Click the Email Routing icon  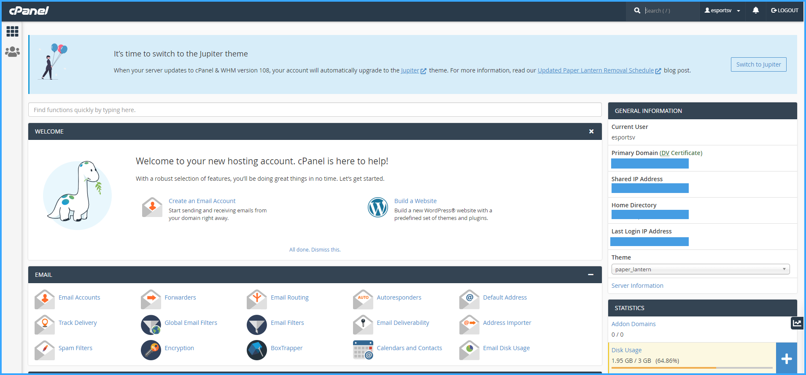pyautogui.click(x=257, y=299)
